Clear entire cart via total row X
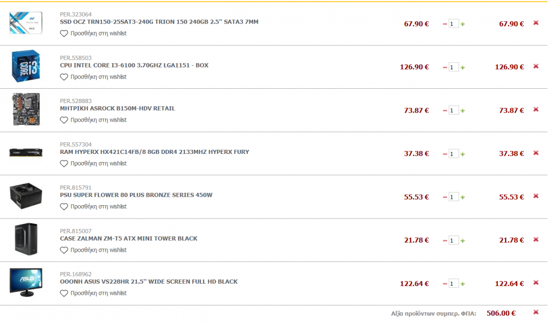556x323 pixels. click(536, 312)
